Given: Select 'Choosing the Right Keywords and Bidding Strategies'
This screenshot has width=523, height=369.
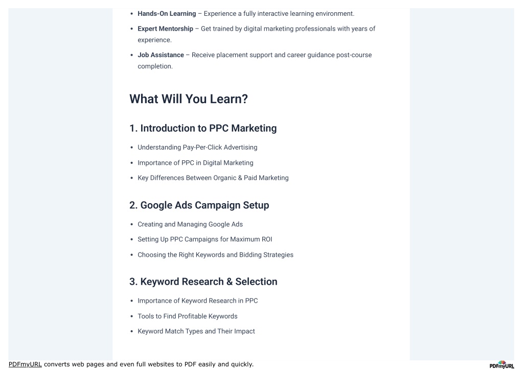Looking at the screenshot, I should click(x=215, y=255).
